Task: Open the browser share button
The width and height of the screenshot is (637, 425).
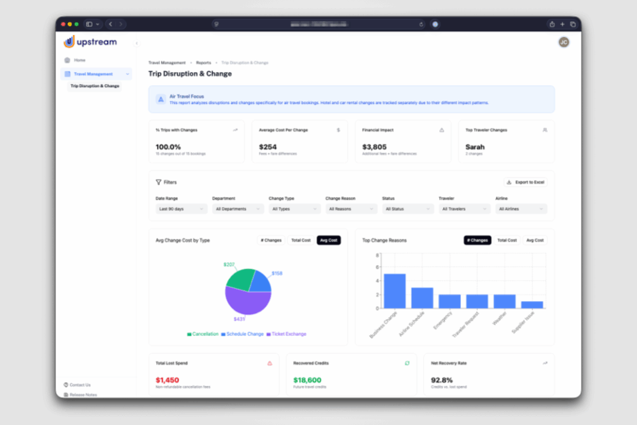Action: (x=552, y=24)
